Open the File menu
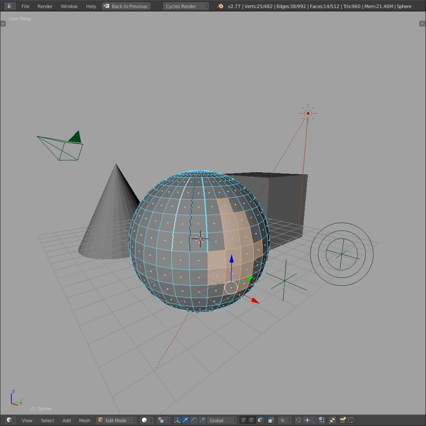This screenshot has width=426, height=426. click(x=25, y=6)
